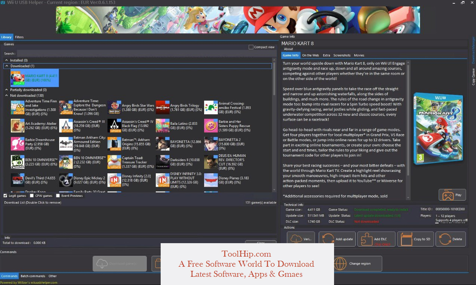The width and height of the screenshot is (476, 285).
Task: Click the Play button
Action: 452,195
